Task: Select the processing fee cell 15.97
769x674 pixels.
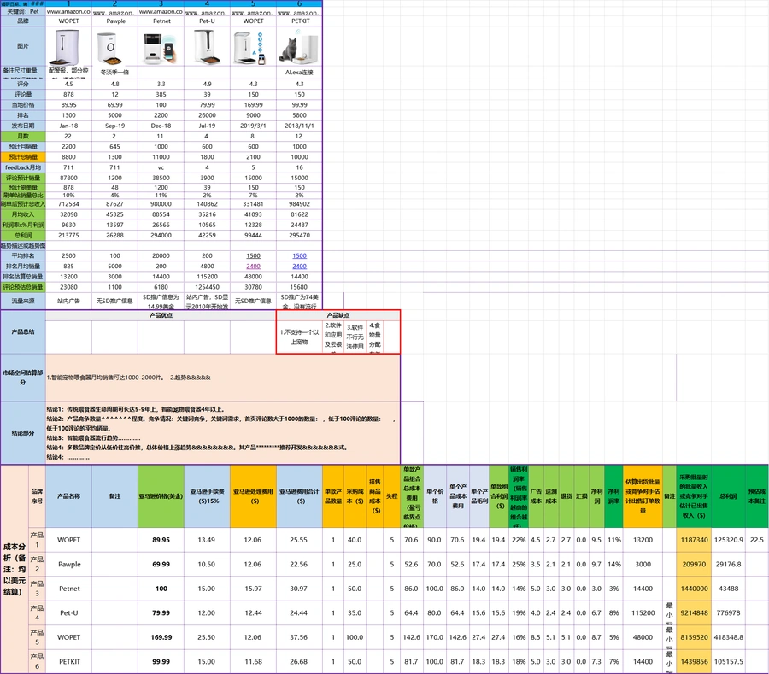Action: coord(254,589)
